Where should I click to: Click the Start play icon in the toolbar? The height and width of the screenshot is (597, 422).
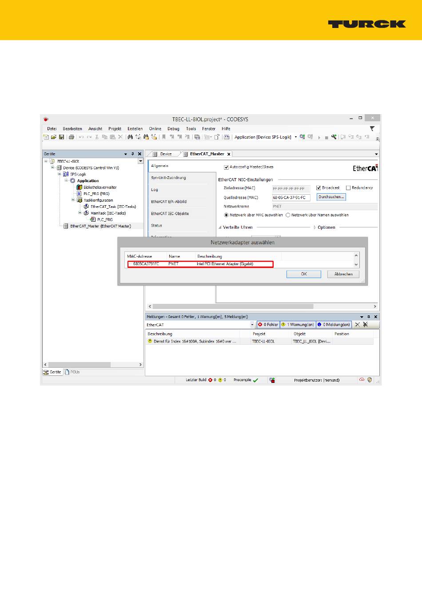(319, 137)
